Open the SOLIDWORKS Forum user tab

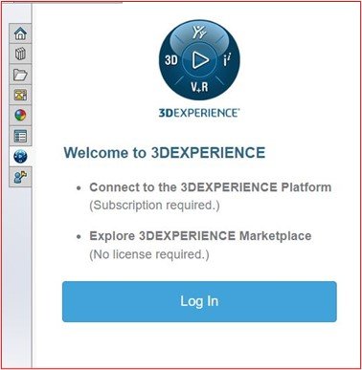point(20,177)
